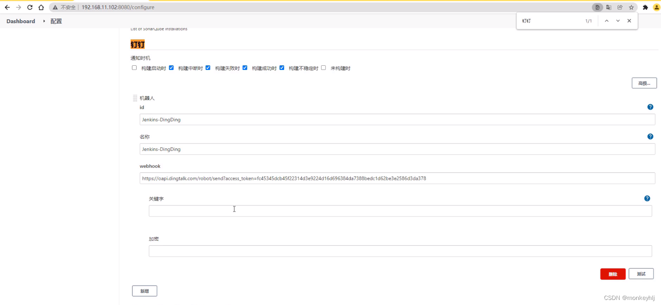Image resolution: width=661 pixels, height=305 pixels.
Task: Expand the 高级... advanced options
Action: (644, 83)
